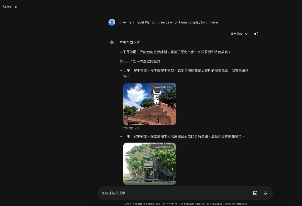Click the 下午:安平樹屋 bullet text

[184, 136]
